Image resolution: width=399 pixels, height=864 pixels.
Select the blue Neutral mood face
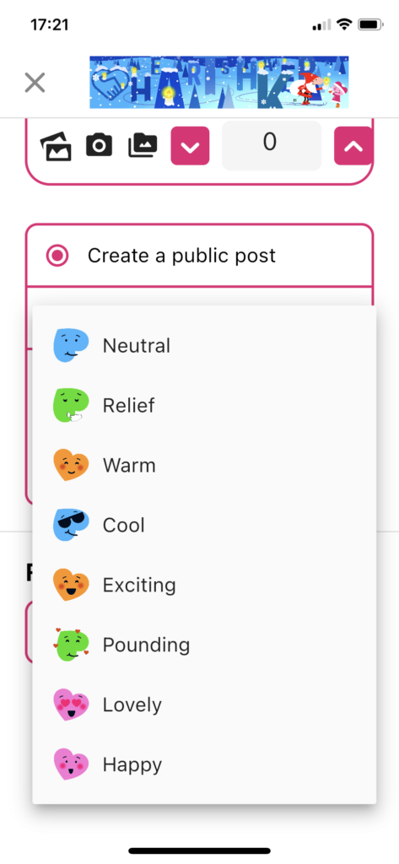tap(71, 345)
